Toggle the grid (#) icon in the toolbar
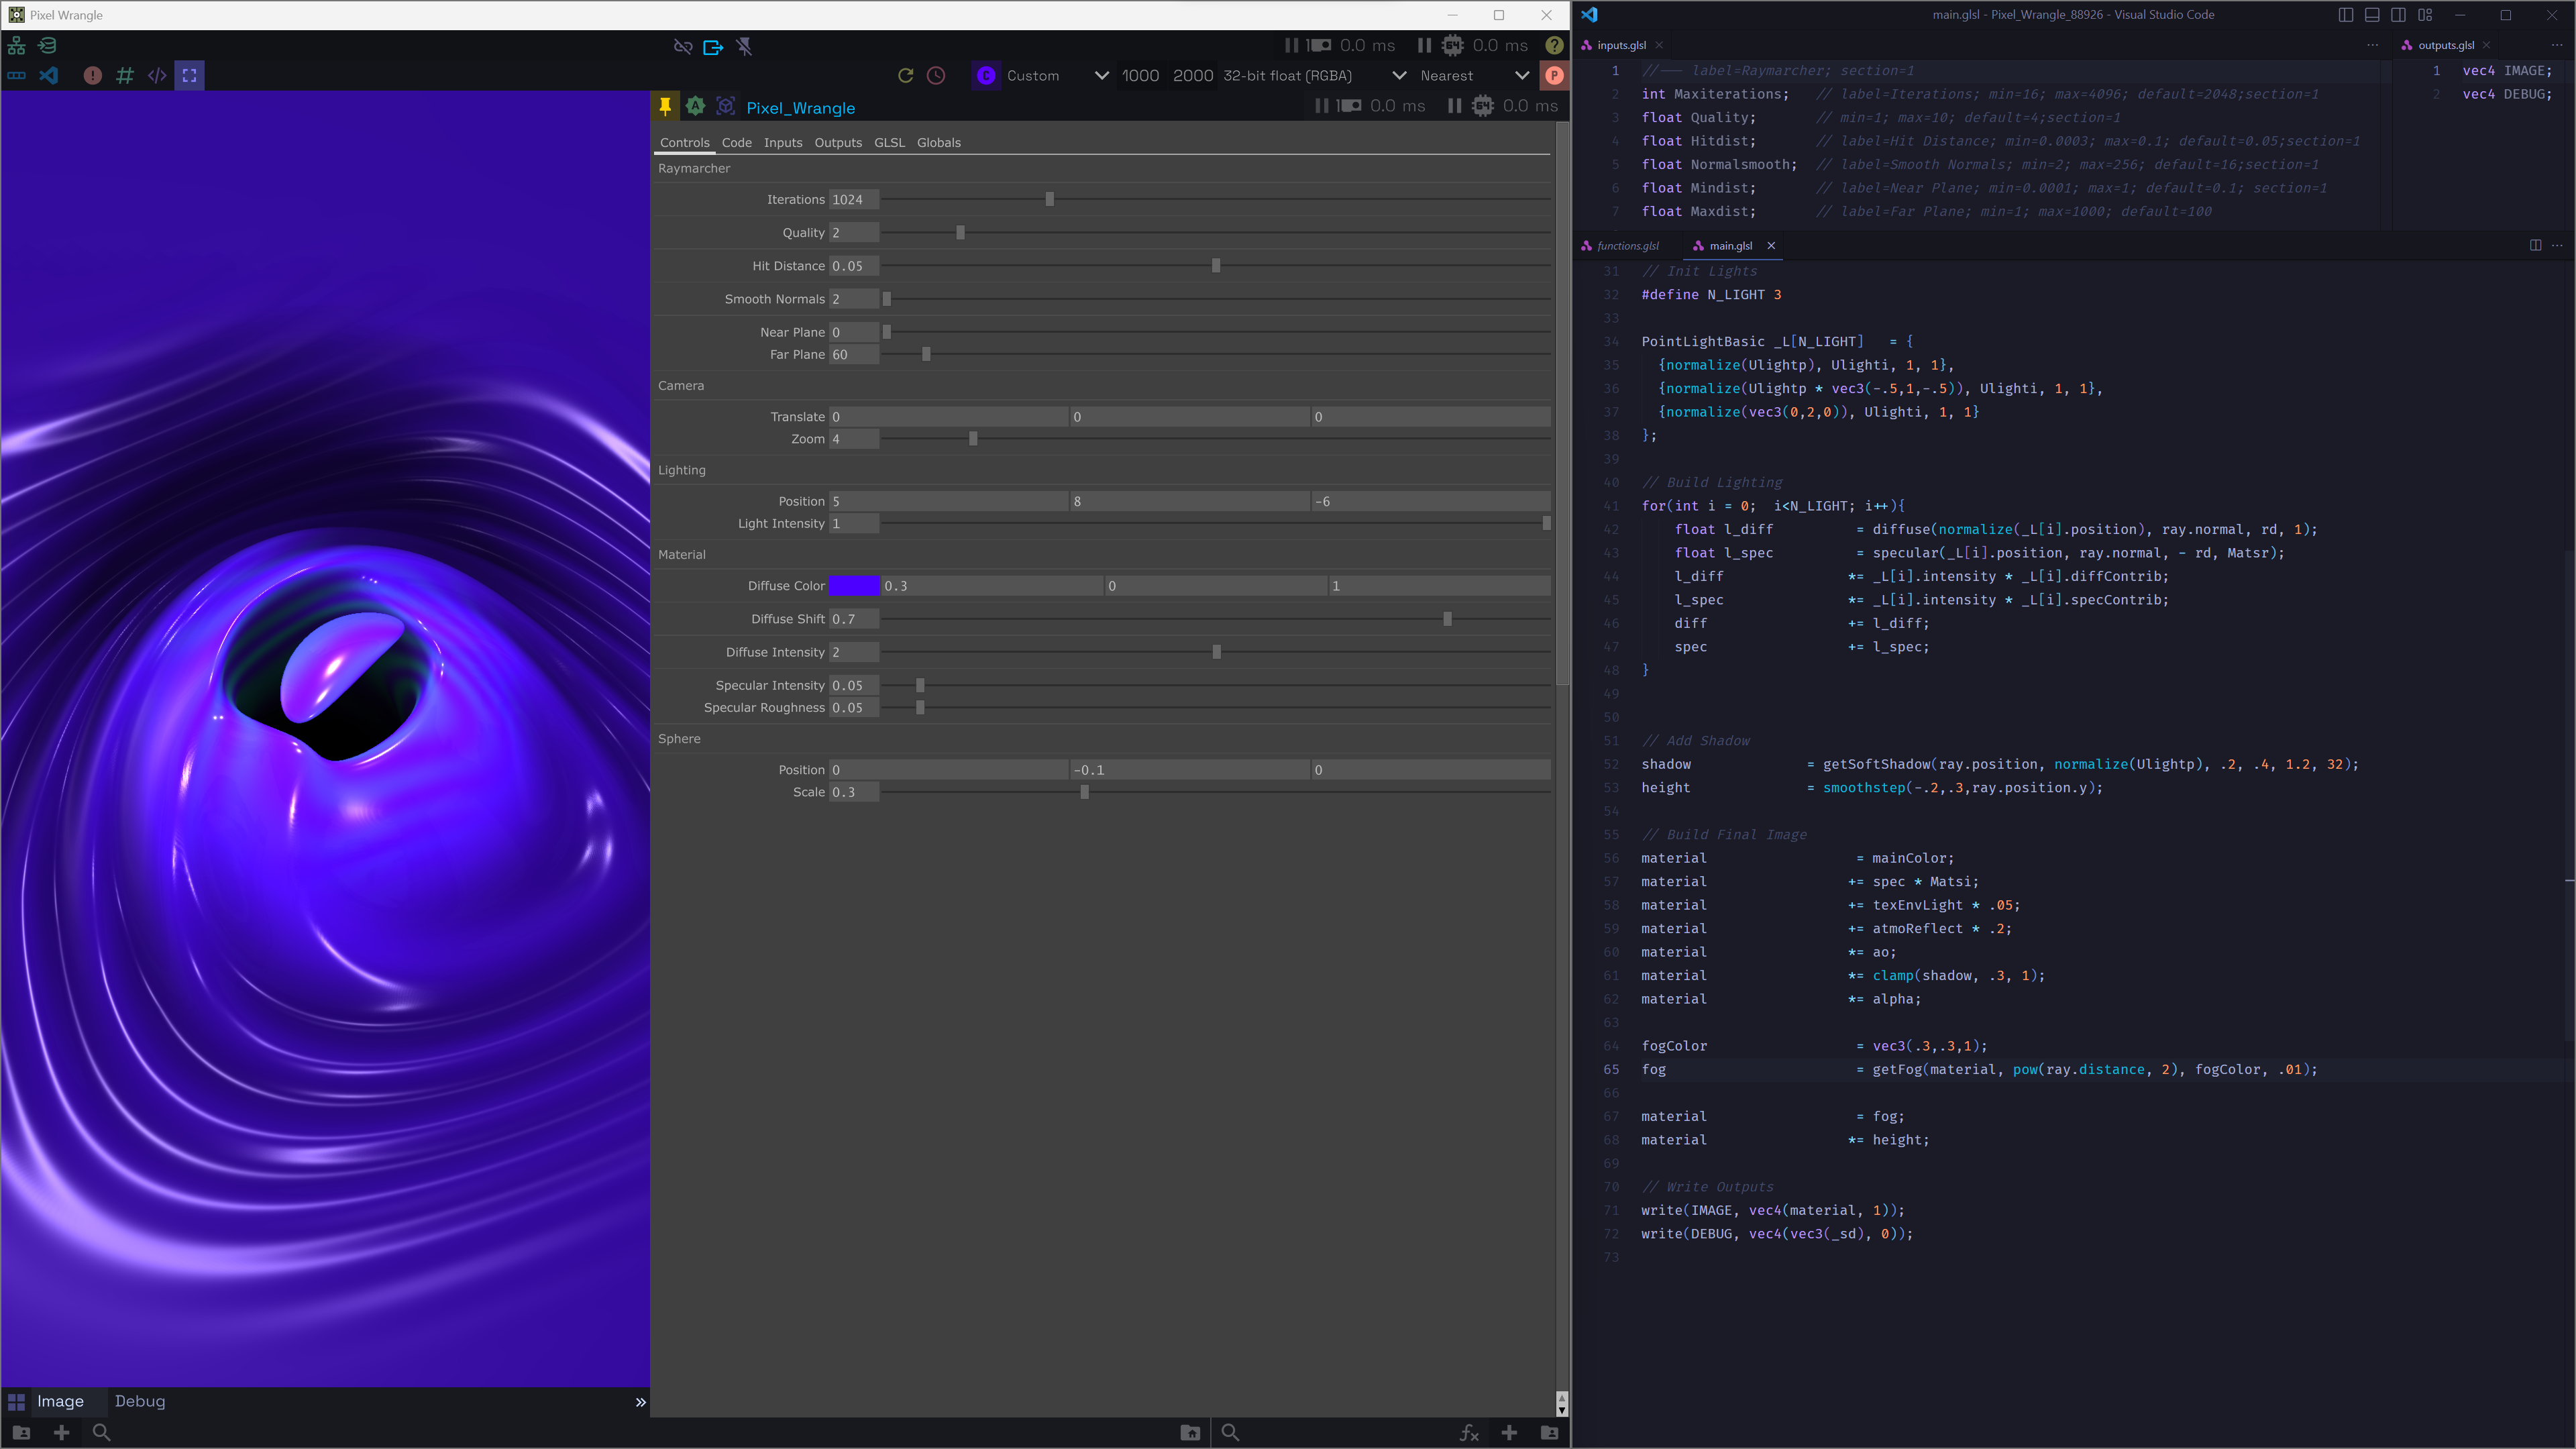2576x1449 pixels. click(124, 75)
